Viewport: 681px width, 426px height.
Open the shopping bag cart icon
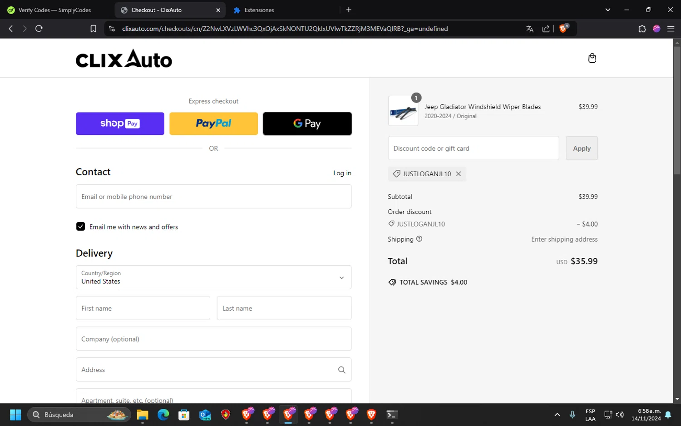click(x=592, y=58)
